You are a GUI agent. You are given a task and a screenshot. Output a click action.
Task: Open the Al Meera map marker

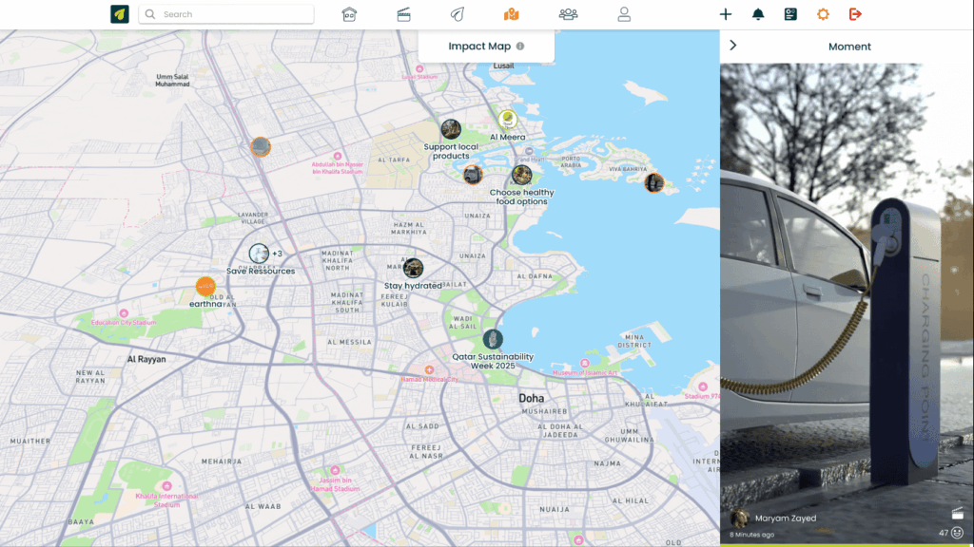click(x=508, y=119)
